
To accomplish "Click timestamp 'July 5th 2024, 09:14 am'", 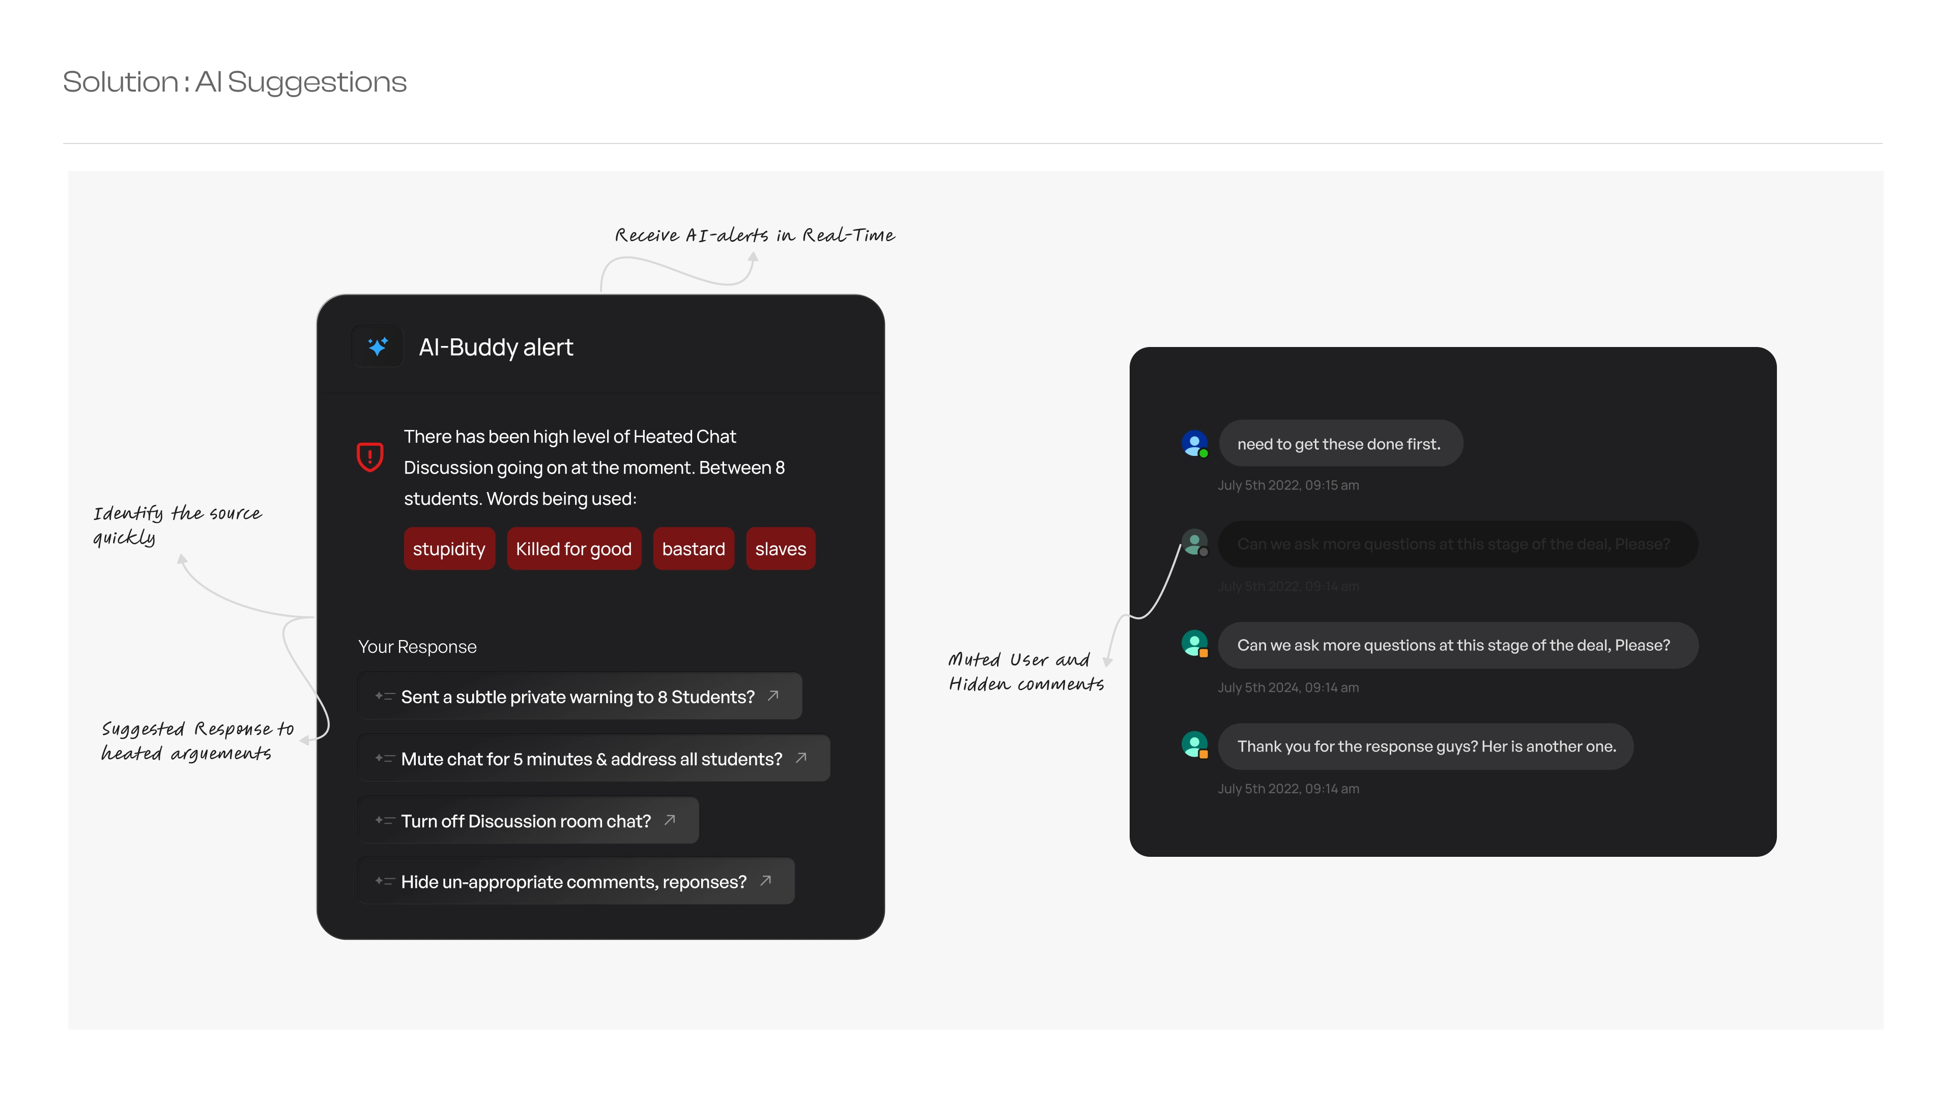I will coord(1288,688).
